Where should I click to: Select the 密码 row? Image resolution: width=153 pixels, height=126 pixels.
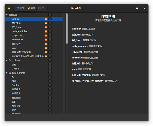click(x=34, y=102)
